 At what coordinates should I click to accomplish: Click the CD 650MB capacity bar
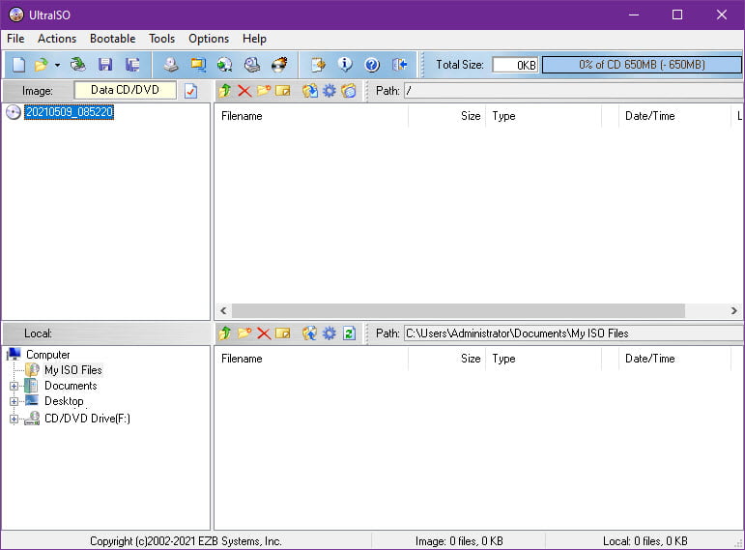point(642,65)
